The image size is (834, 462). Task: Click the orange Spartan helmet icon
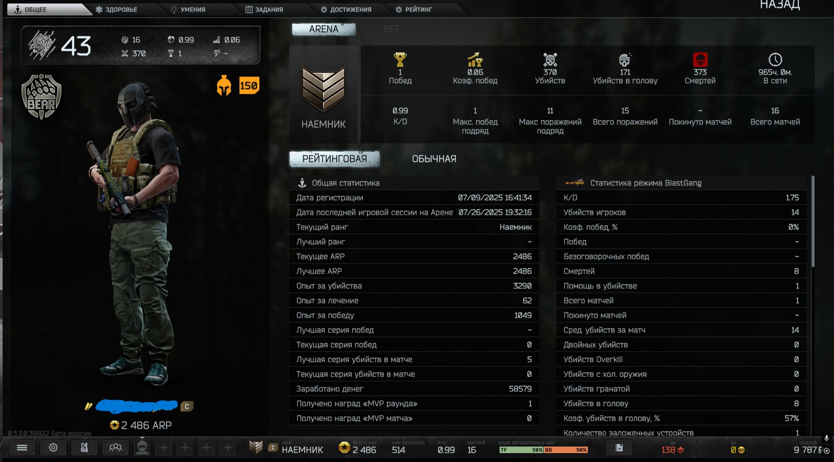click(x=224, y=85)
